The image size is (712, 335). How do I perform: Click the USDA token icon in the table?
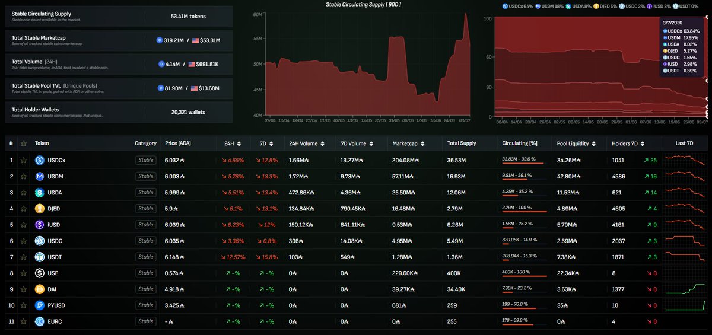[x=40, y=192]
